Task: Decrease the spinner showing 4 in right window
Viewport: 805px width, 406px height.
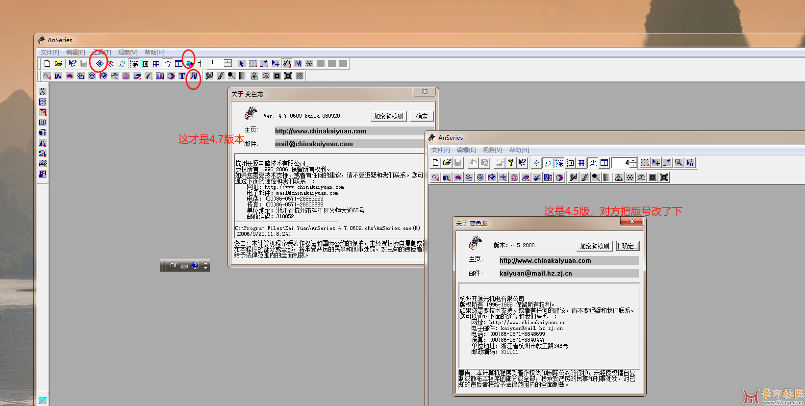Action: click(x=633, y=165)
